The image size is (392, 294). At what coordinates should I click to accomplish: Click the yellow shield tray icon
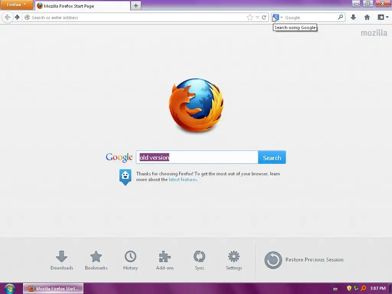[349, 288]
